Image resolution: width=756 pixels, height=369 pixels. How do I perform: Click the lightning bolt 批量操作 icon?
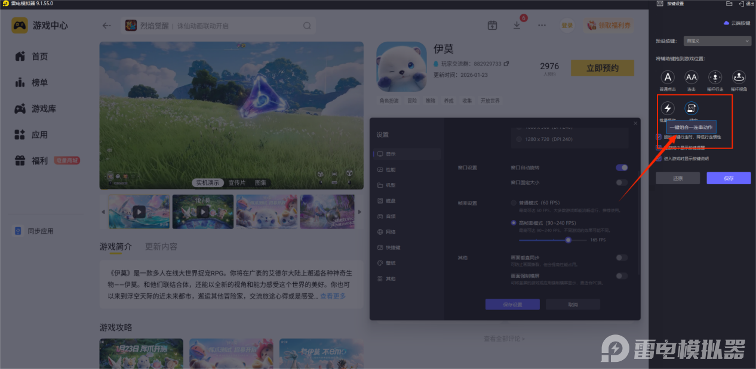pos(668,108)
